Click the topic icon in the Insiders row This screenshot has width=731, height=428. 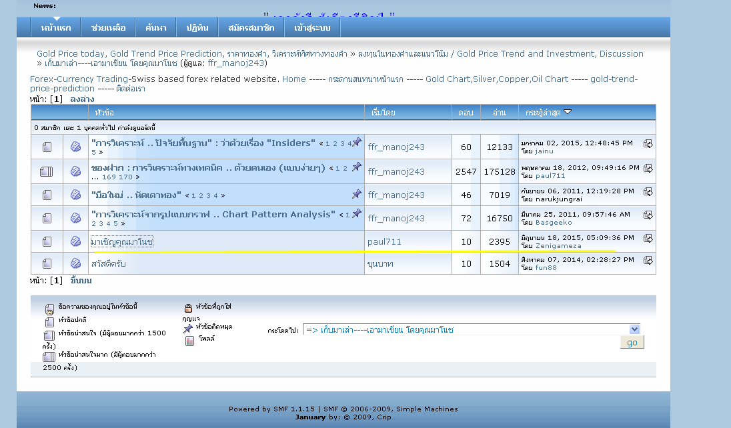point(47,147)
